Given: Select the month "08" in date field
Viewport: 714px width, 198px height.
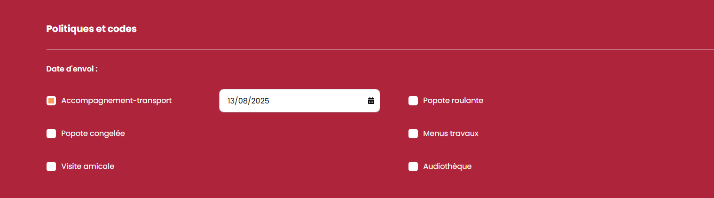Looking at the screenshot, I should [243, 101].
